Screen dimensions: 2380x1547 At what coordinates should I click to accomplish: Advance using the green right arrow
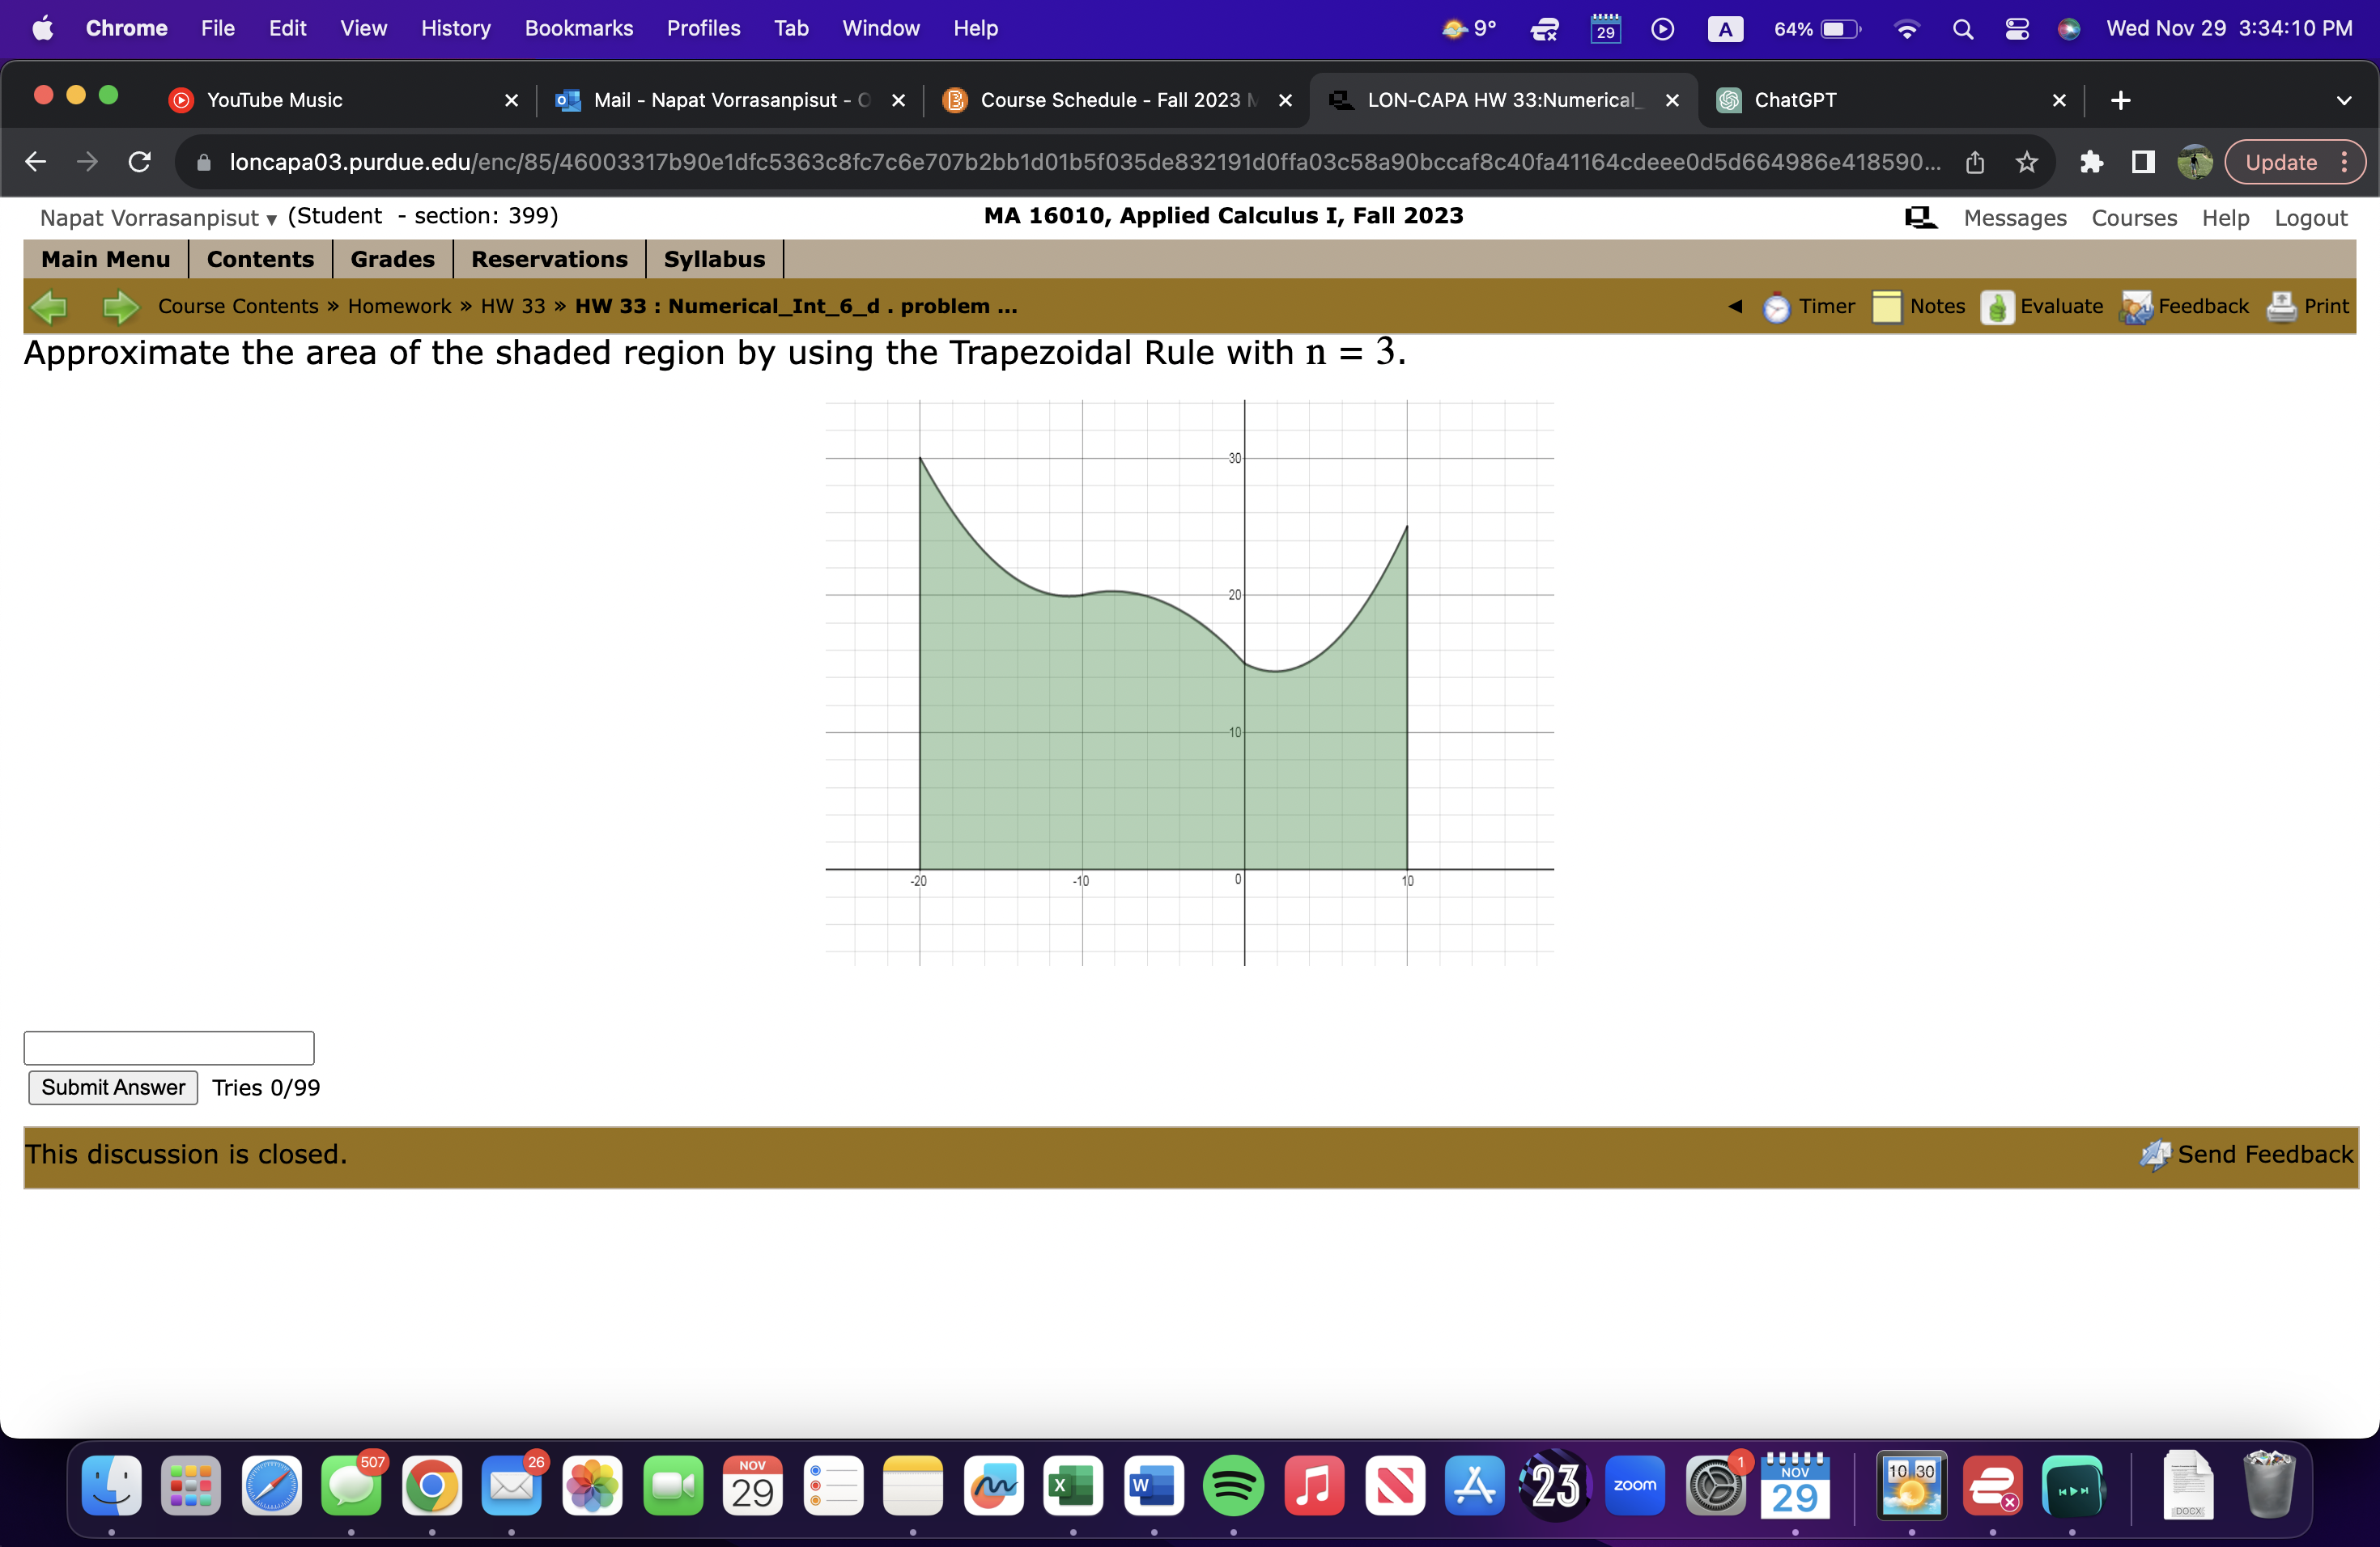(119, 307)
